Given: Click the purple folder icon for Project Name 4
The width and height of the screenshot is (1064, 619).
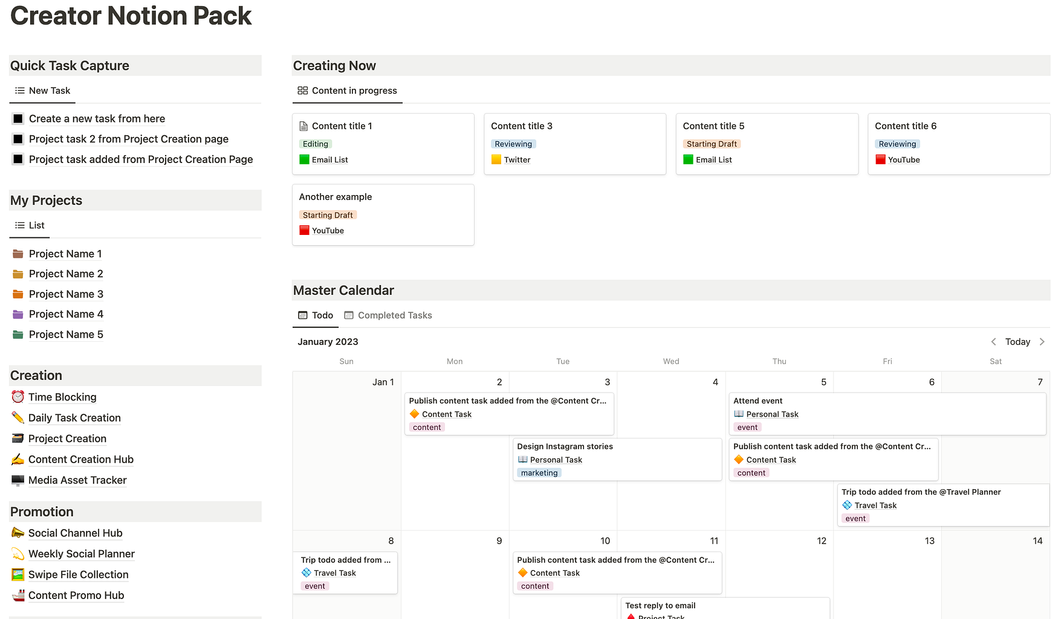Looking at the screenshot, I should tap(18, 314).
